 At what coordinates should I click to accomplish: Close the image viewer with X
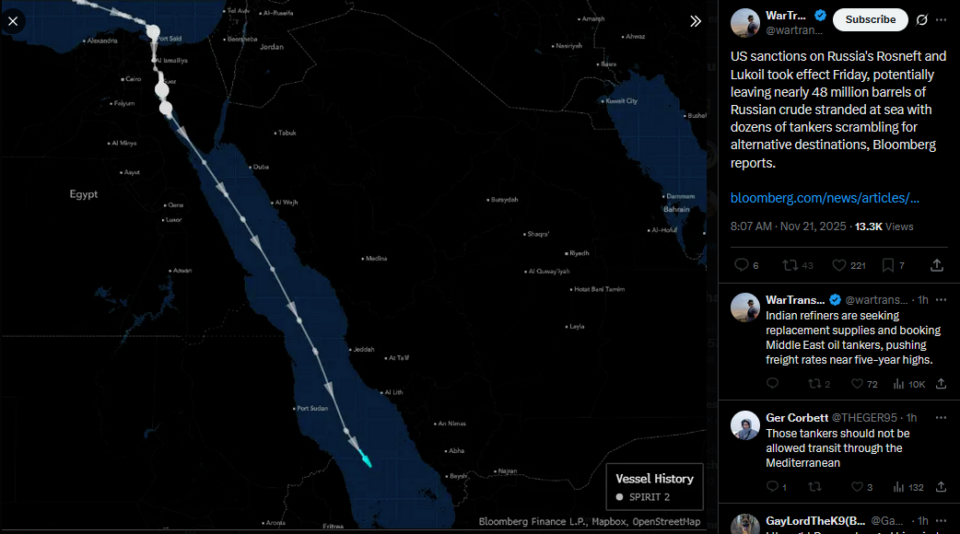point(13,21)
